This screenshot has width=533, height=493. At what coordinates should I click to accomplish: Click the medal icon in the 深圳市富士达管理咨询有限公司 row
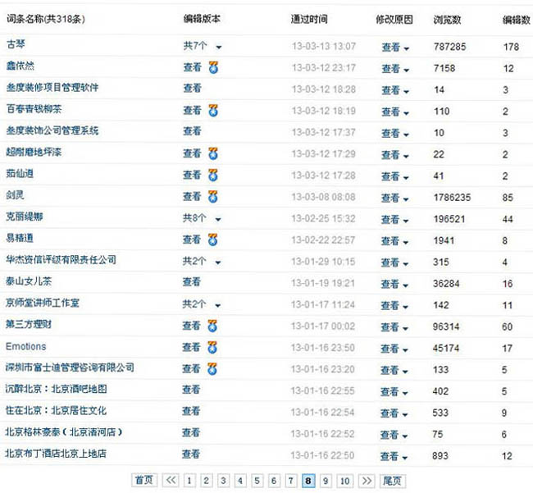coord(213,368)
